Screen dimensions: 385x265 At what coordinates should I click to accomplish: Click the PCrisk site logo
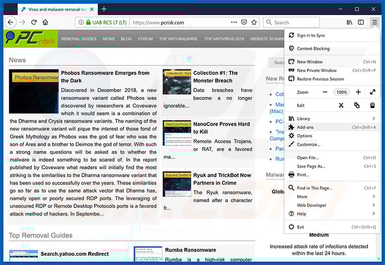tap(30, 38)
